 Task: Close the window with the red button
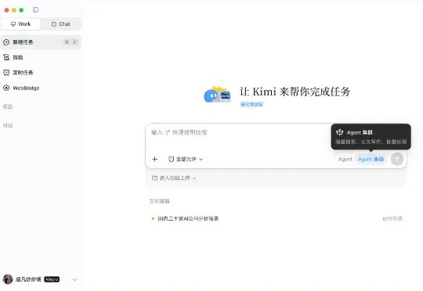(x=7, y=10)
